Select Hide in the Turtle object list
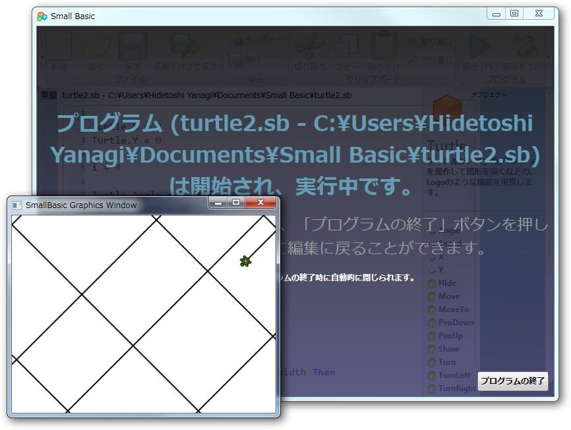 (x=447, y=283)
